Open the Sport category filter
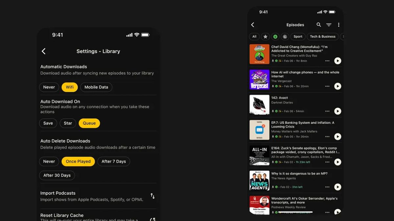 pos(297,36)
